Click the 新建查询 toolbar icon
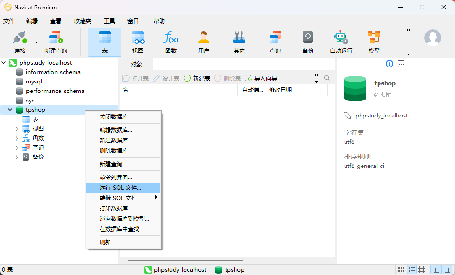This screenshot has height=275, width=455. pos(55,42)
